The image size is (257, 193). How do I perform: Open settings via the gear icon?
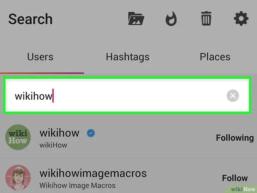(x=241, y=18)
